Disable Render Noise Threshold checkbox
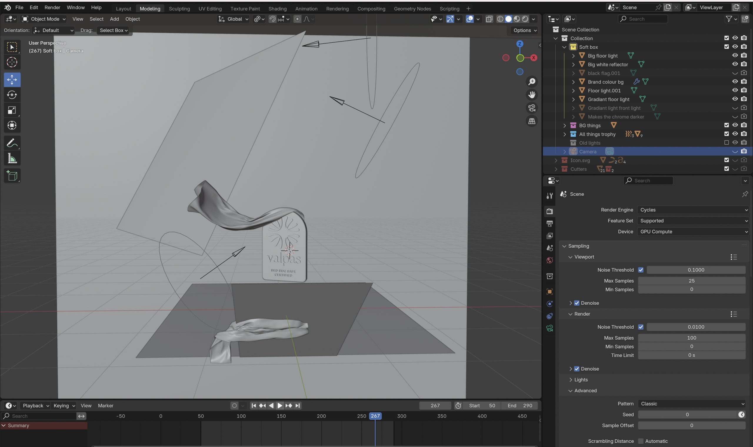This screenshot has height=447, width=753. click(x=641, y=327)
